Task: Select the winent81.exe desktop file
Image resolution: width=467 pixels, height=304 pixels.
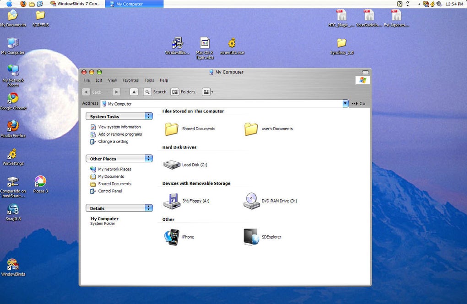Action: coord(232,46)
